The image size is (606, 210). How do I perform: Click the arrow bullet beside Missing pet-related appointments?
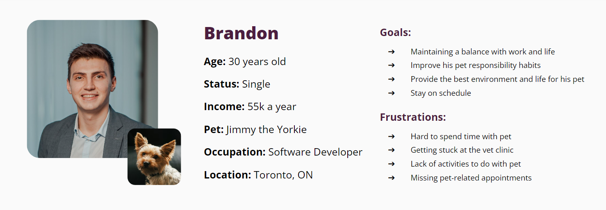point(391,178)
